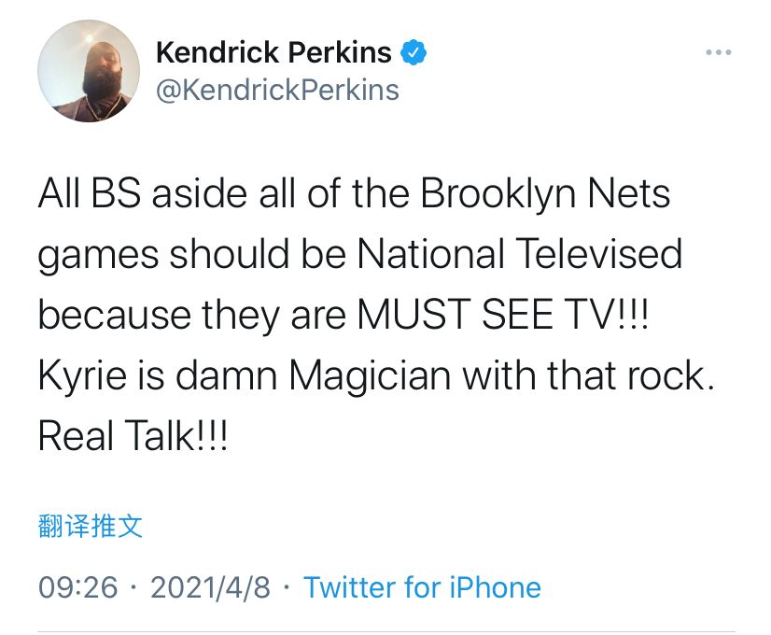Click the word "because" in the tweet
Image resolution: width=771 pixels, height=635 pixels.
[x=115, y=315]
